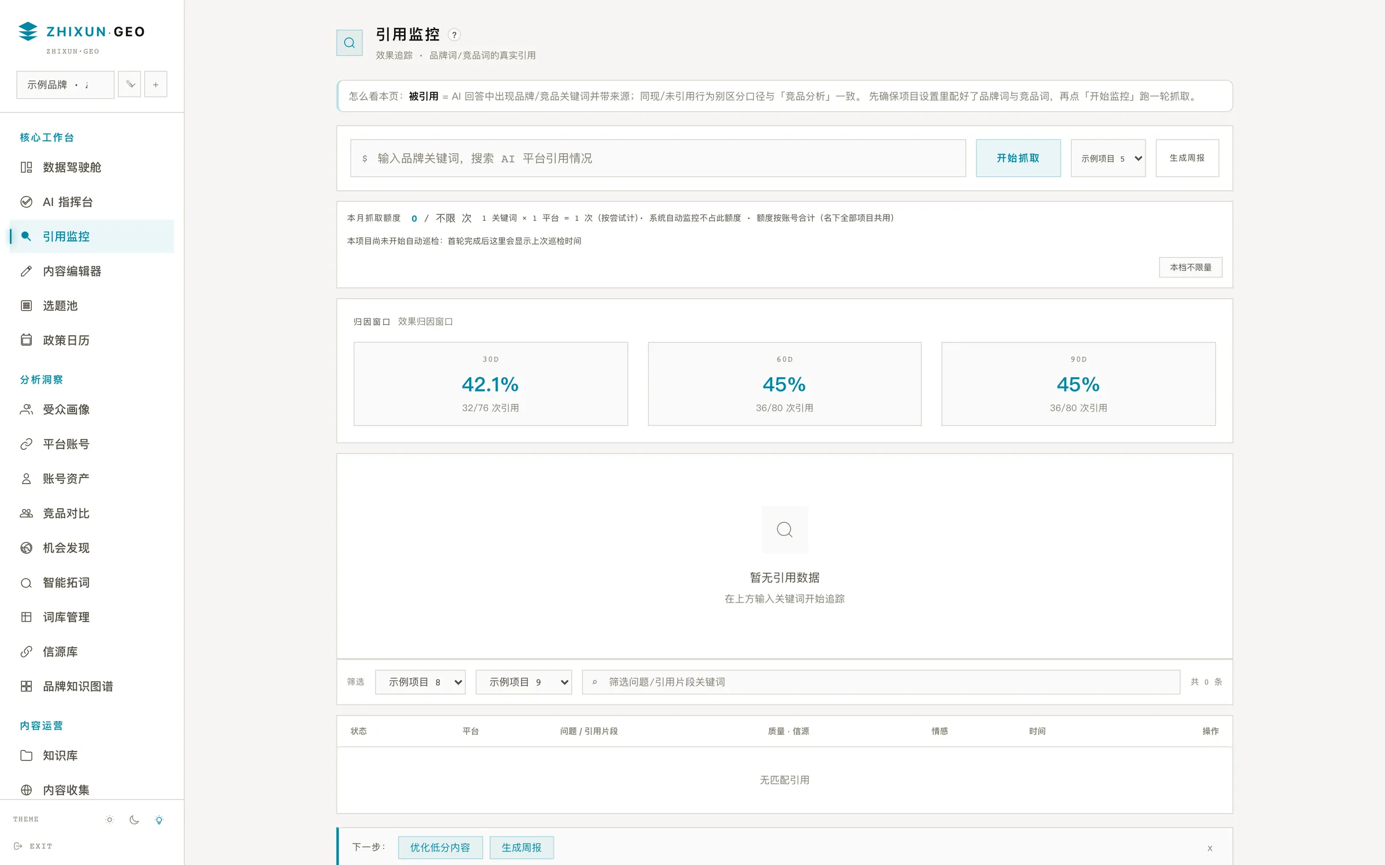The image size is (1385, 865).
Task: Click the EXIT logout icon
Action: 18,846
